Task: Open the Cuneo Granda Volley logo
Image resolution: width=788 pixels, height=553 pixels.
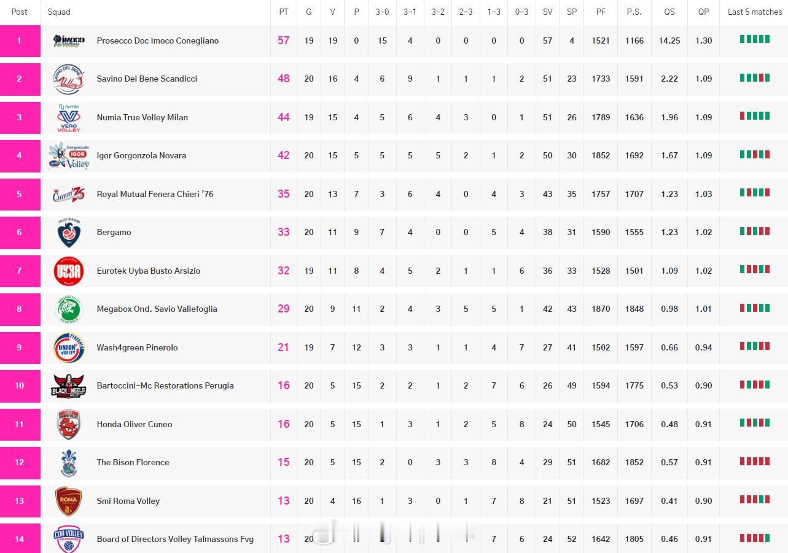Action: (x=69, y=424)
